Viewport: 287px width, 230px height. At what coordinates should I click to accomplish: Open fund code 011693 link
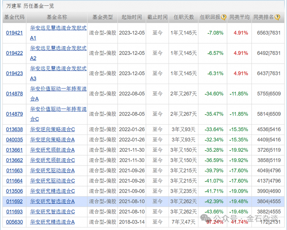pyautogui.click(x=14, y=212)
